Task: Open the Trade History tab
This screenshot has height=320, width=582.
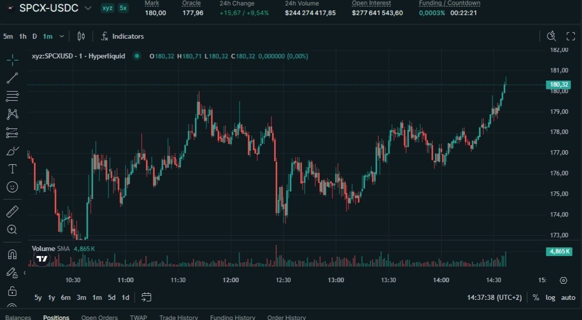Action: tap(179, 317)
